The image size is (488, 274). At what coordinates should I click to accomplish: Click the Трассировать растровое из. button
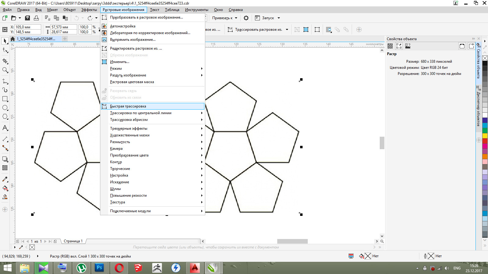[x=255, y=30]
